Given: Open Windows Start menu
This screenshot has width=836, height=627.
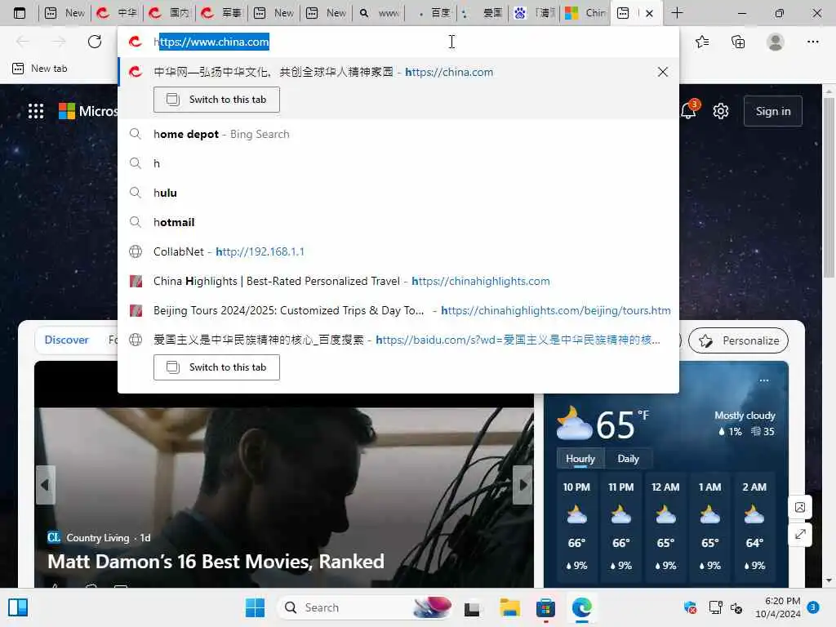Looking at the screenshot, I should [x=255, y=607].
